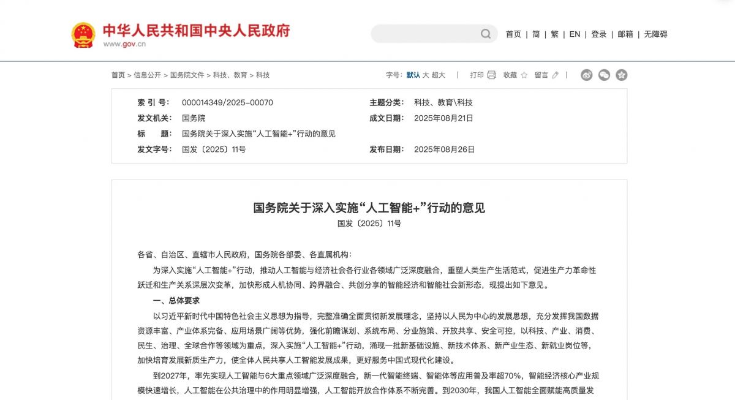
Task: Switch to simplified Chinese 简
Action: 536,34
